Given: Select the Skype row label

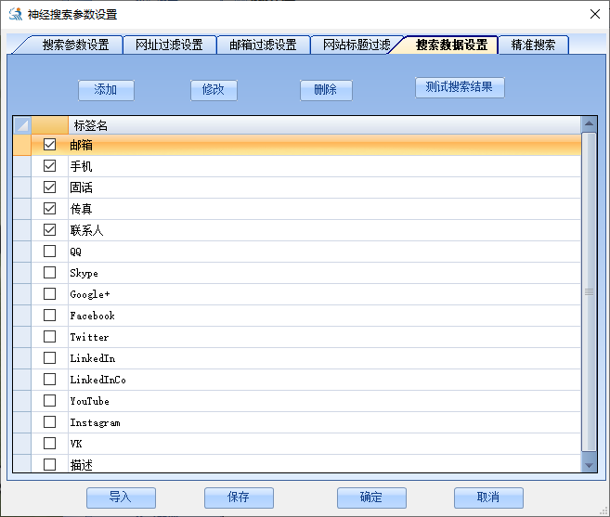Looking at the screenshot, I should pos(84,273).
